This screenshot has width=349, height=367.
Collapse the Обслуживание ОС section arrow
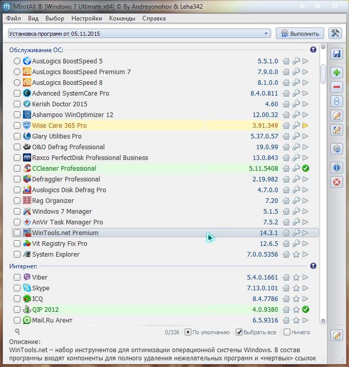point(313,50)
